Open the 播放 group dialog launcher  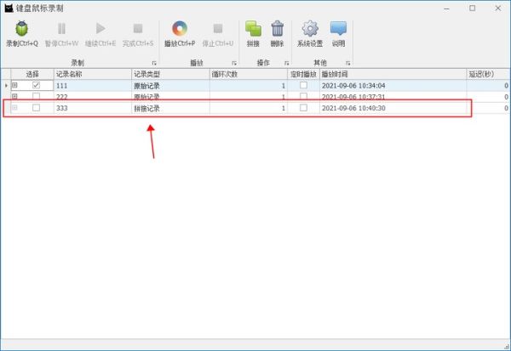[x=234, y=63]
